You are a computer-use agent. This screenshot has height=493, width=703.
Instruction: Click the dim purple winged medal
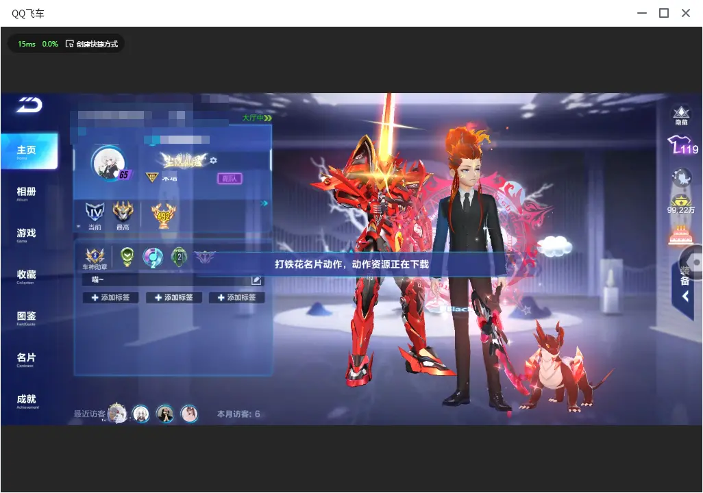204,257
